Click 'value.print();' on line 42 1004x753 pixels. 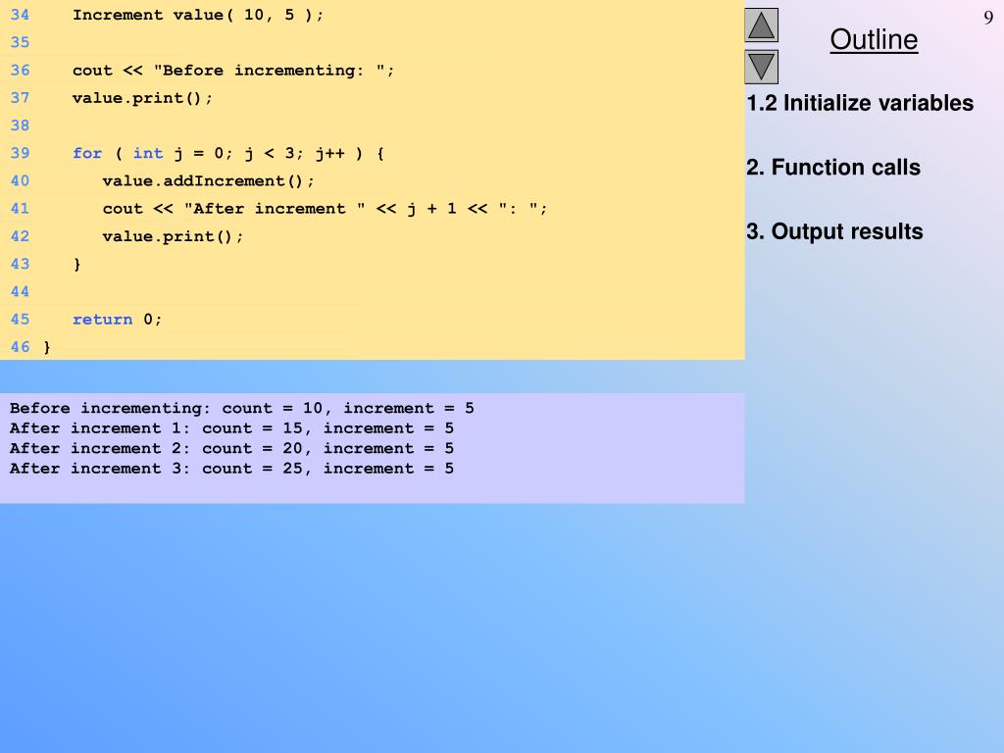click(173, 236)
